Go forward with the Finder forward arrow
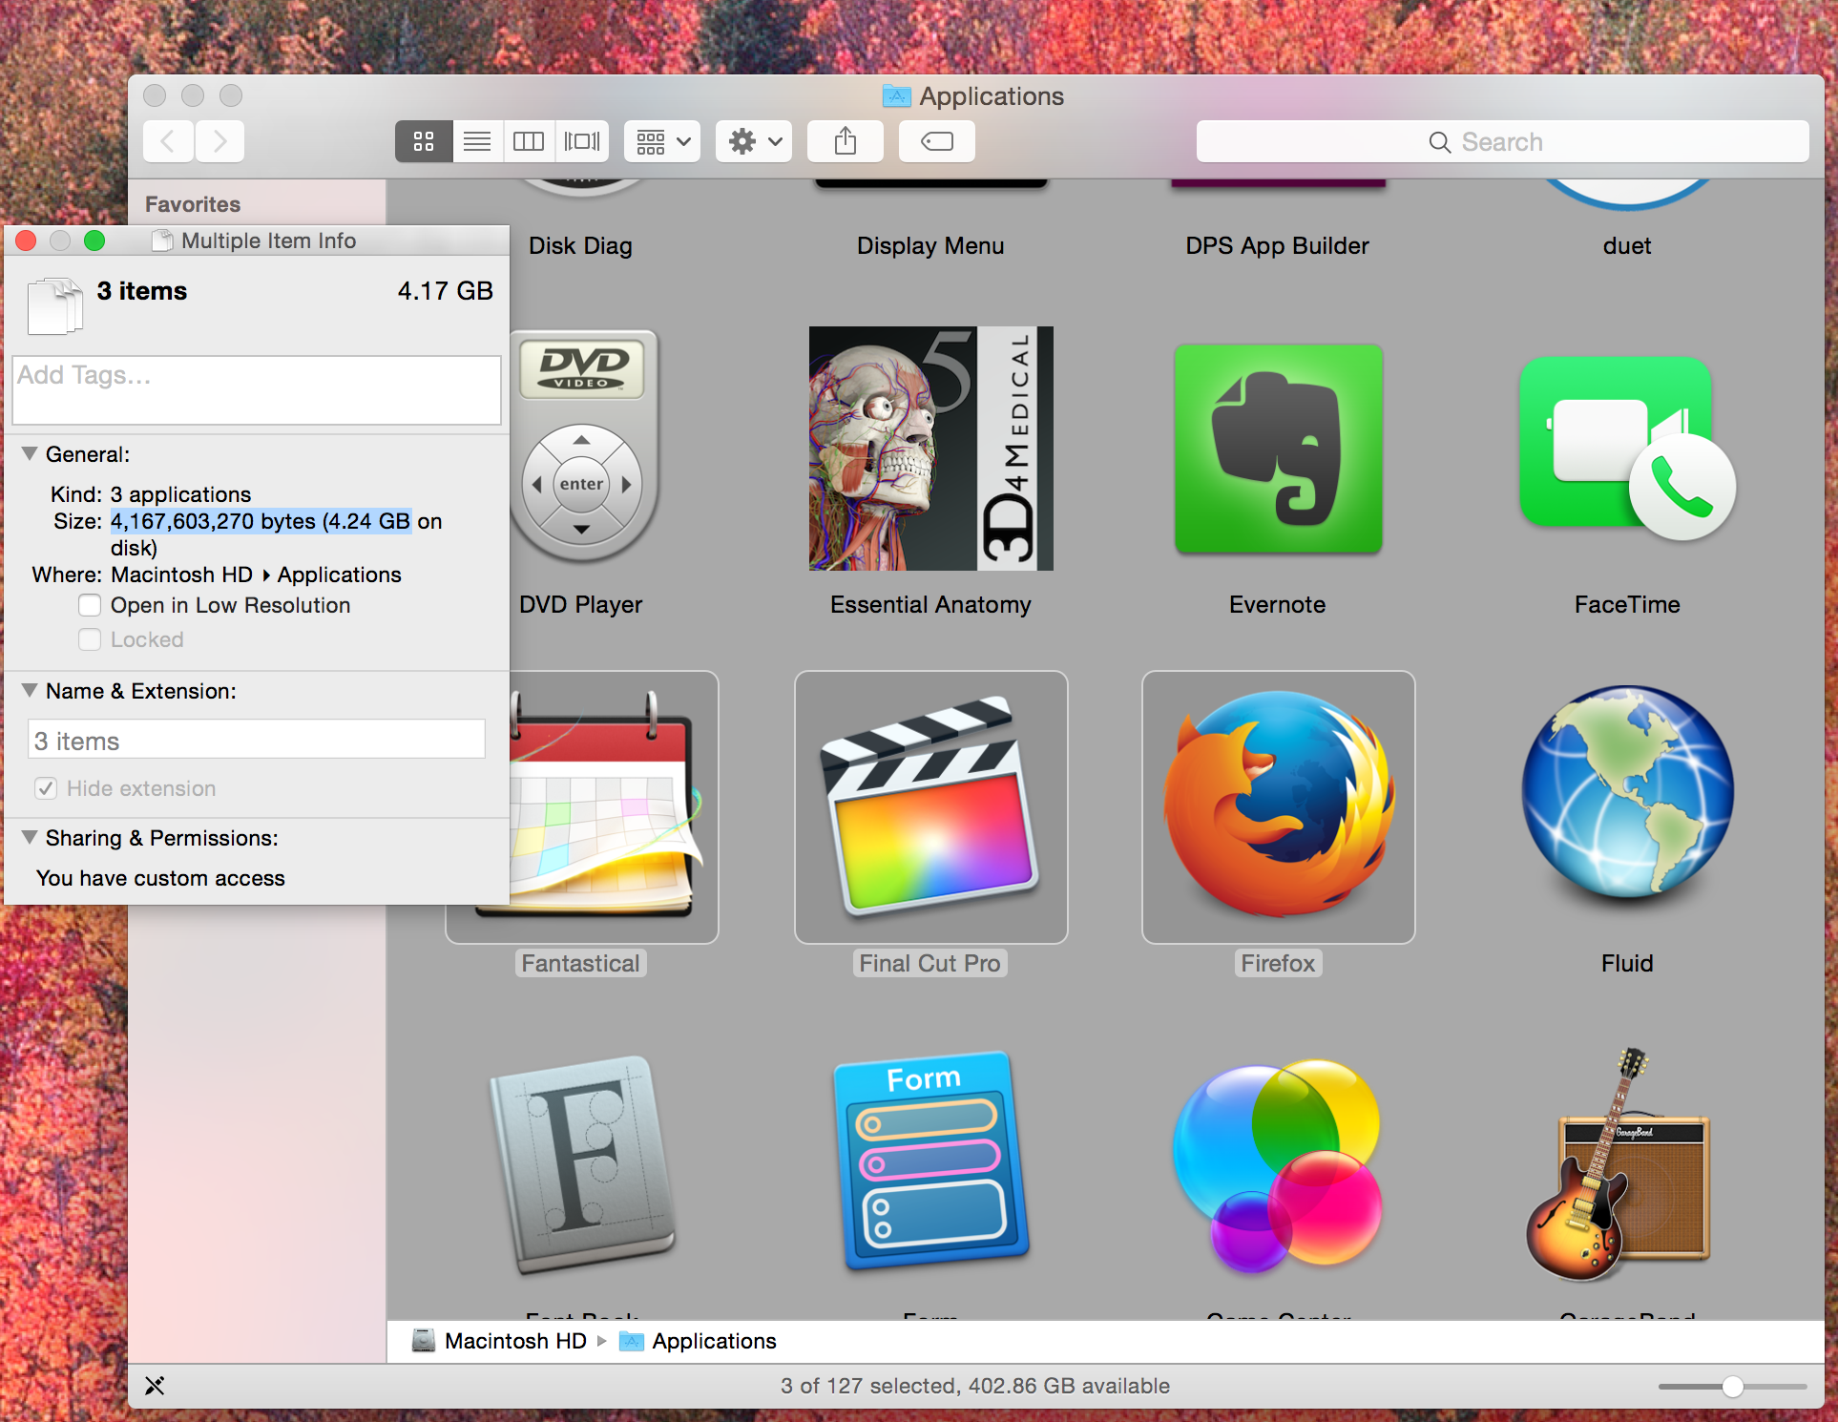This screenshot has width=1838, height=1422. click(x=220, y=141)
